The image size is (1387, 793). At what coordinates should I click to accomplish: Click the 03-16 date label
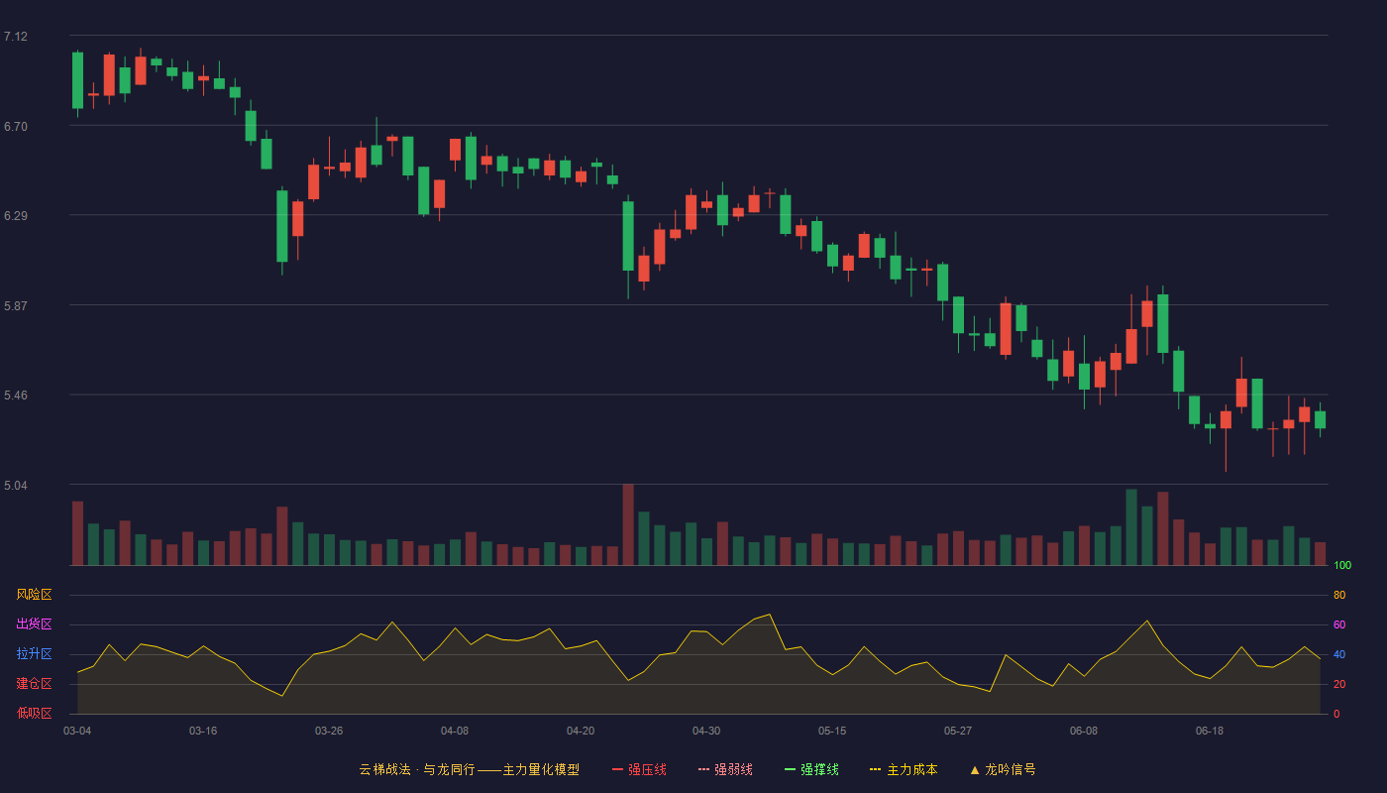click(x=203, y=731)
